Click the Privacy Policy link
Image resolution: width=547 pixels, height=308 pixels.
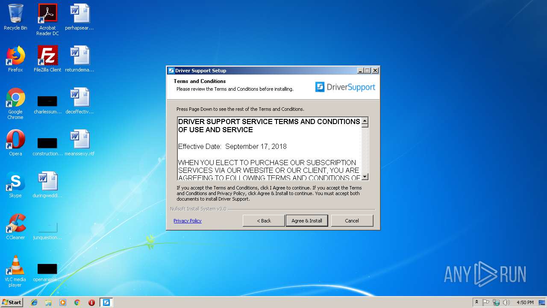(187, 221)
